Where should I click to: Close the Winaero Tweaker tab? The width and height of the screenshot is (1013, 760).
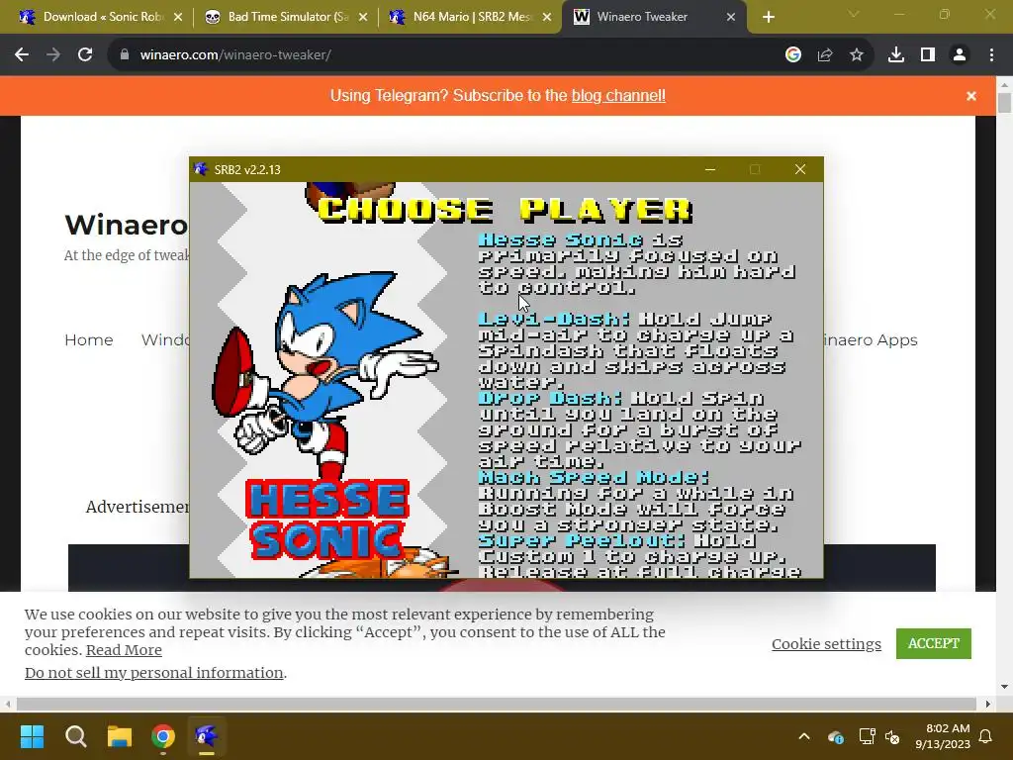point(731,18)
